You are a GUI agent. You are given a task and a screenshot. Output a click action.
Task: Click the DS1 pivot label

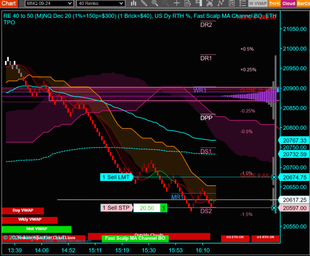click(206, 152)
